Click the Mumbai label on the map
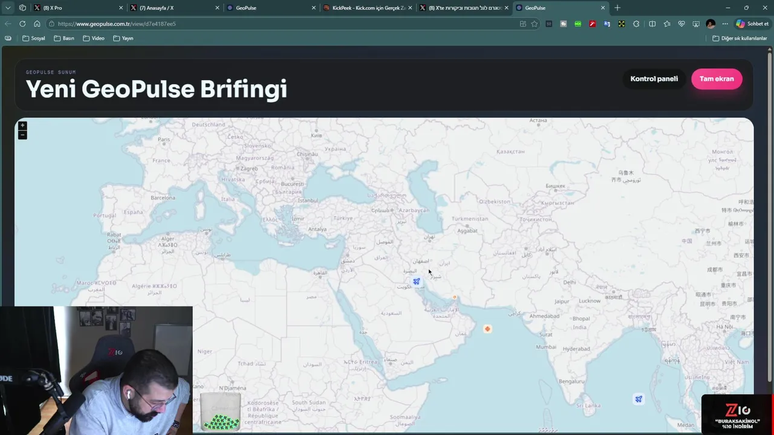 point(546,347)
